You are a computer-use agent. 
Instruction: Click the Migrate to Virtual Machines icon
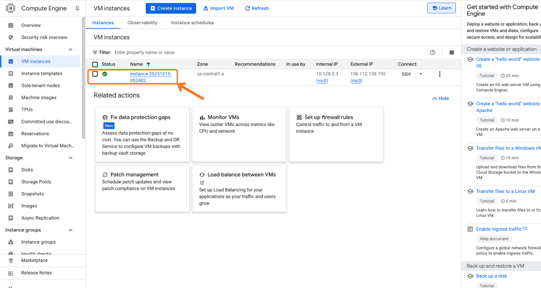click(11, 146)
